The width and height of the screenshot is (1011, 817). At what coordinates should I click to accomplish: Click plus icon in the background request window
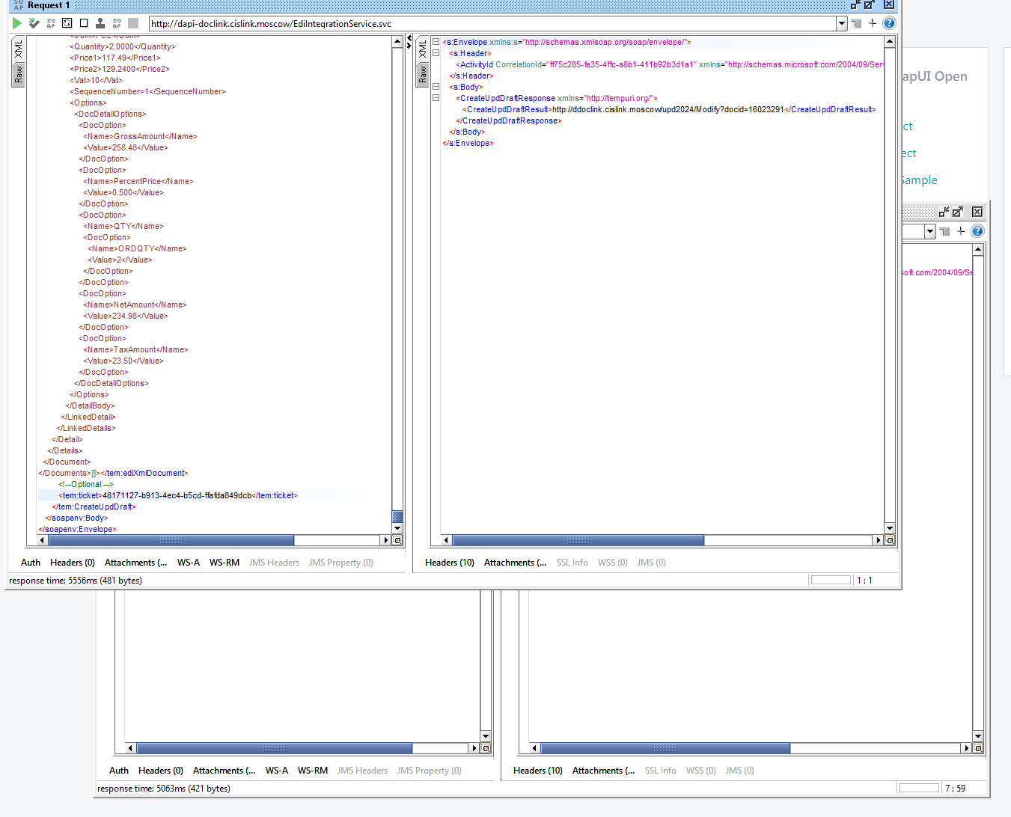point(961,231)
